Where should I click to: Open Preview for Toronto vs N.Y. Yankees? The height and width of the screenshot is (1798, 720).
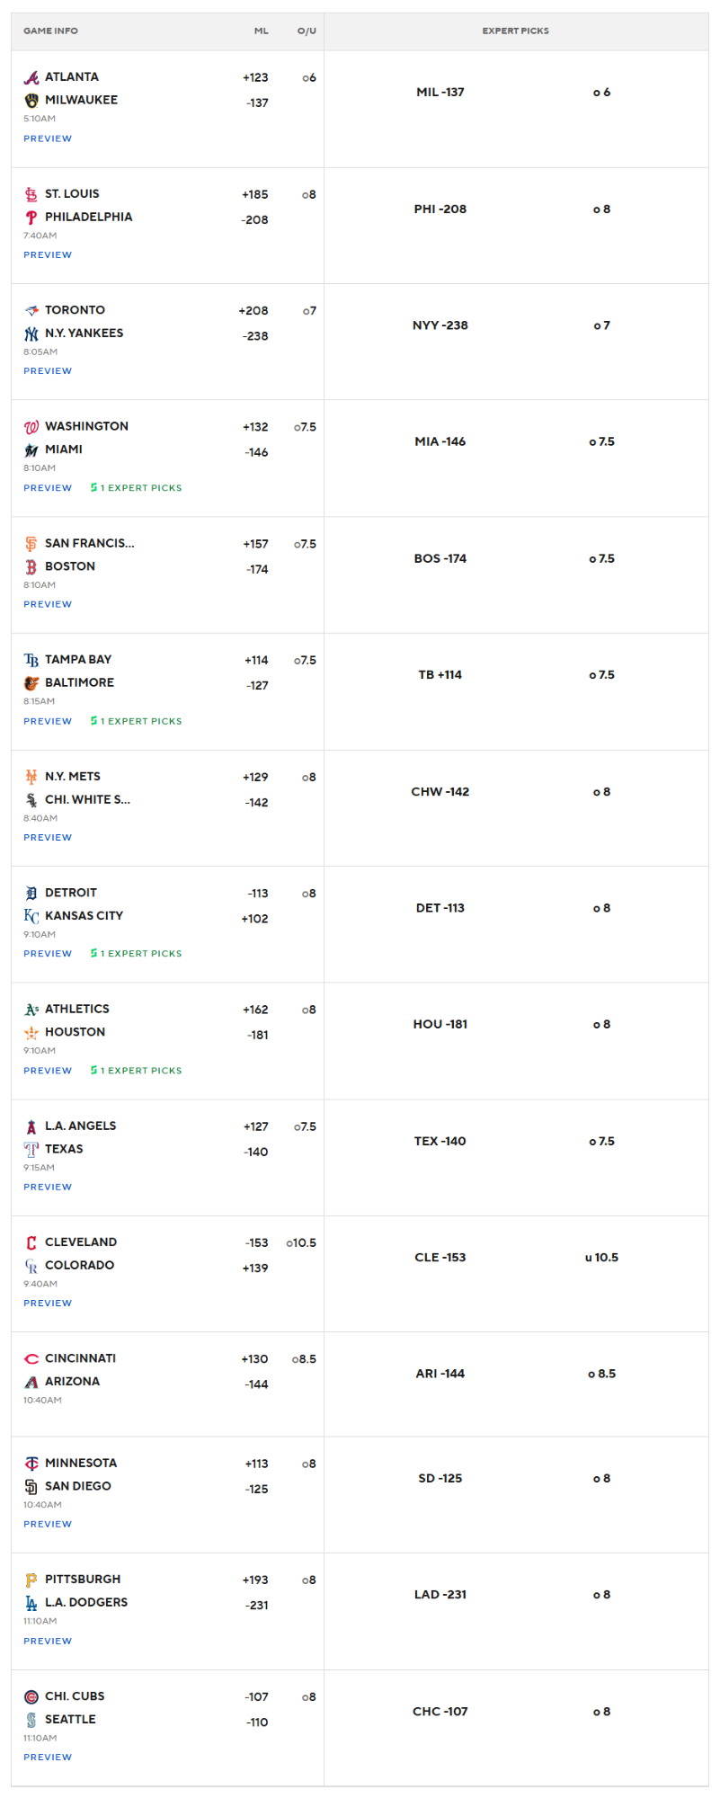pos(48,371)
